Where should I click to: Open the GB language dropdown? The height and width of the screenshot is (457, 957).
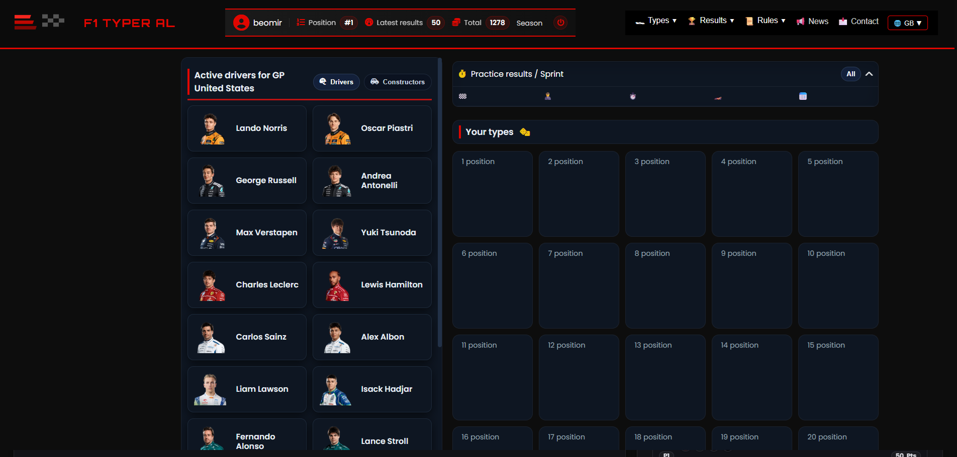tap(908, 23)
